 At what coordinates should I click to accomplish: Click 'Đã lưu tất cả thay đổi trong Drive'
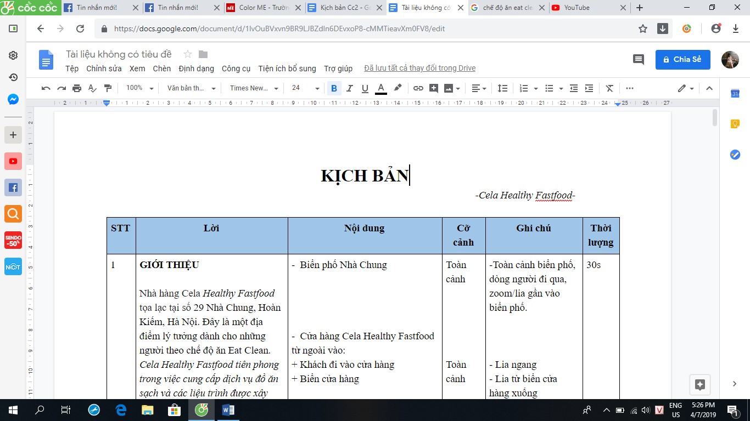tap(420, 69)
